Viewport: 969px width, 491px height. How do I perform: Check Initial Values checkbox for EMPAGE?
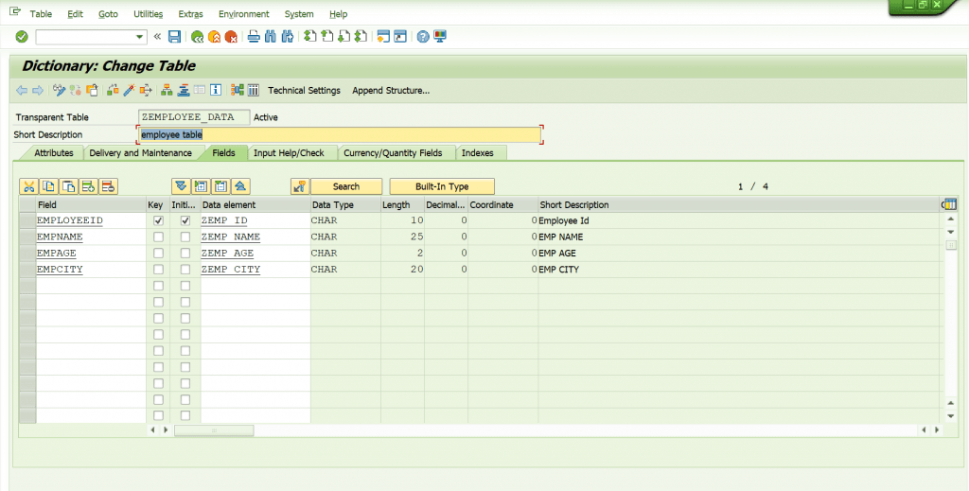[x=185, y=254]
